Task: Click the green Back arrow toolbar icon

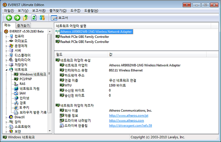Action: click(9, 18)
